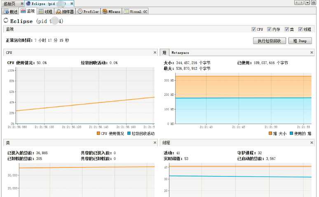Toggle the 线程 checkbox in the monitor header
This screenshot has height=197, width=319.
(300, 29)
